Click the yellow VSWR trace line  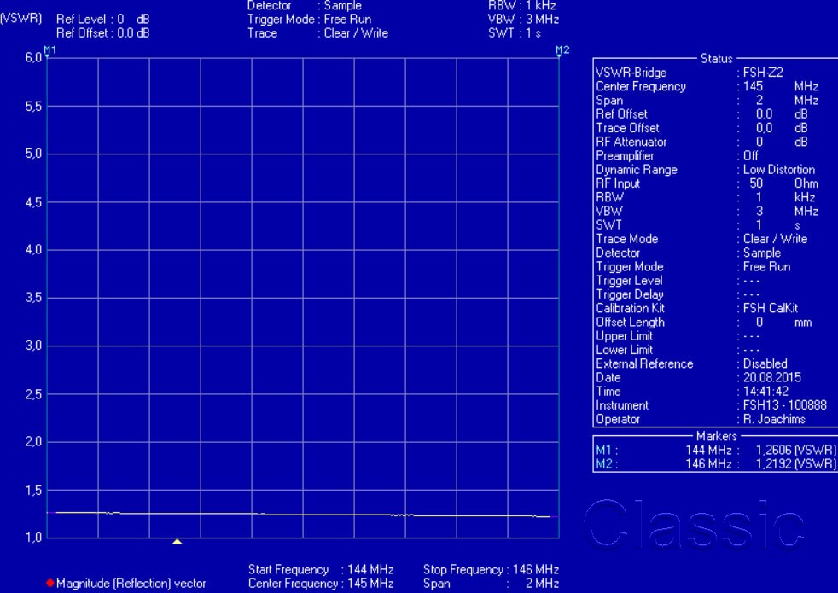click(x=302, y=514)
